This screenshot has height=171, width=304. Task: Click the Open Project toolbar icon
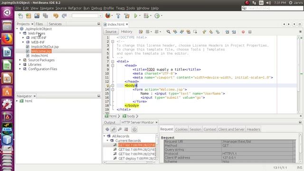pyautogui.click(x=37, y=16)
